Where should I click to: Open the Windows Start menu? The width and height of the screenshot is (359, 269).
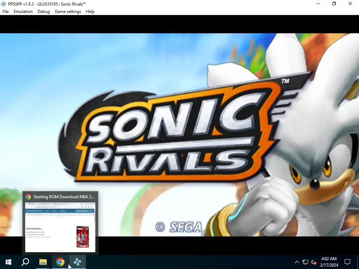(x=8, y=262)
